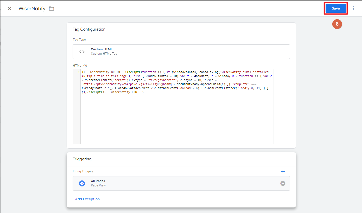362x213 pixels.
Task: Open the folder icon beside WiserNotify
Action: (51, 9)
